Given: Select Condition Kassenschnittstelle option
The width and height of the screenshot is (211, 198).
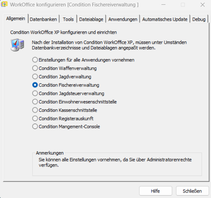Looking at the screenshot, I should tap(35, 110).
